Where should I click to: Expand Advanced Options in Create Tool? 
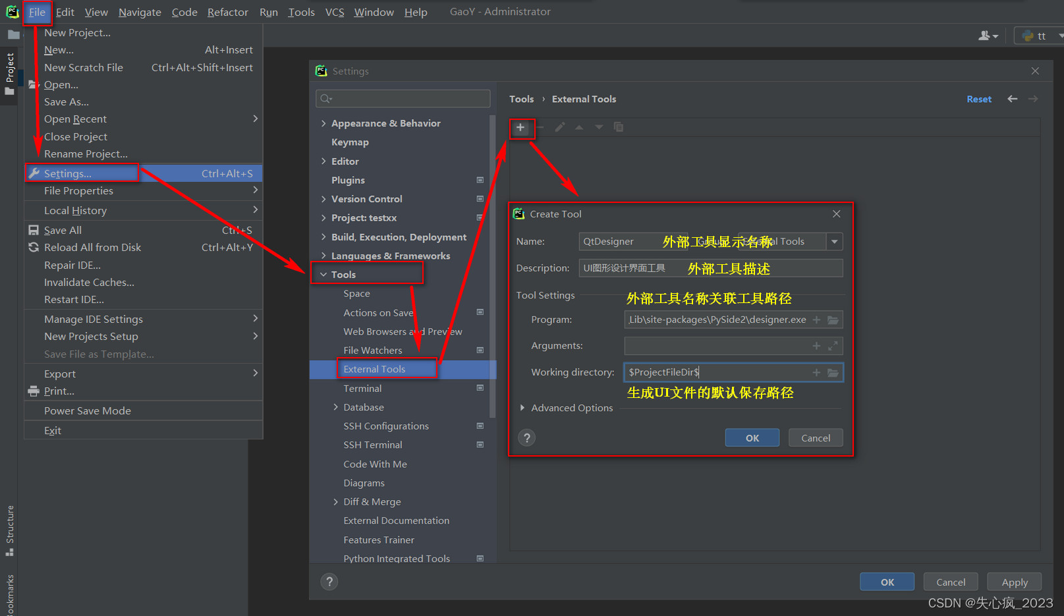pos(522,408)
